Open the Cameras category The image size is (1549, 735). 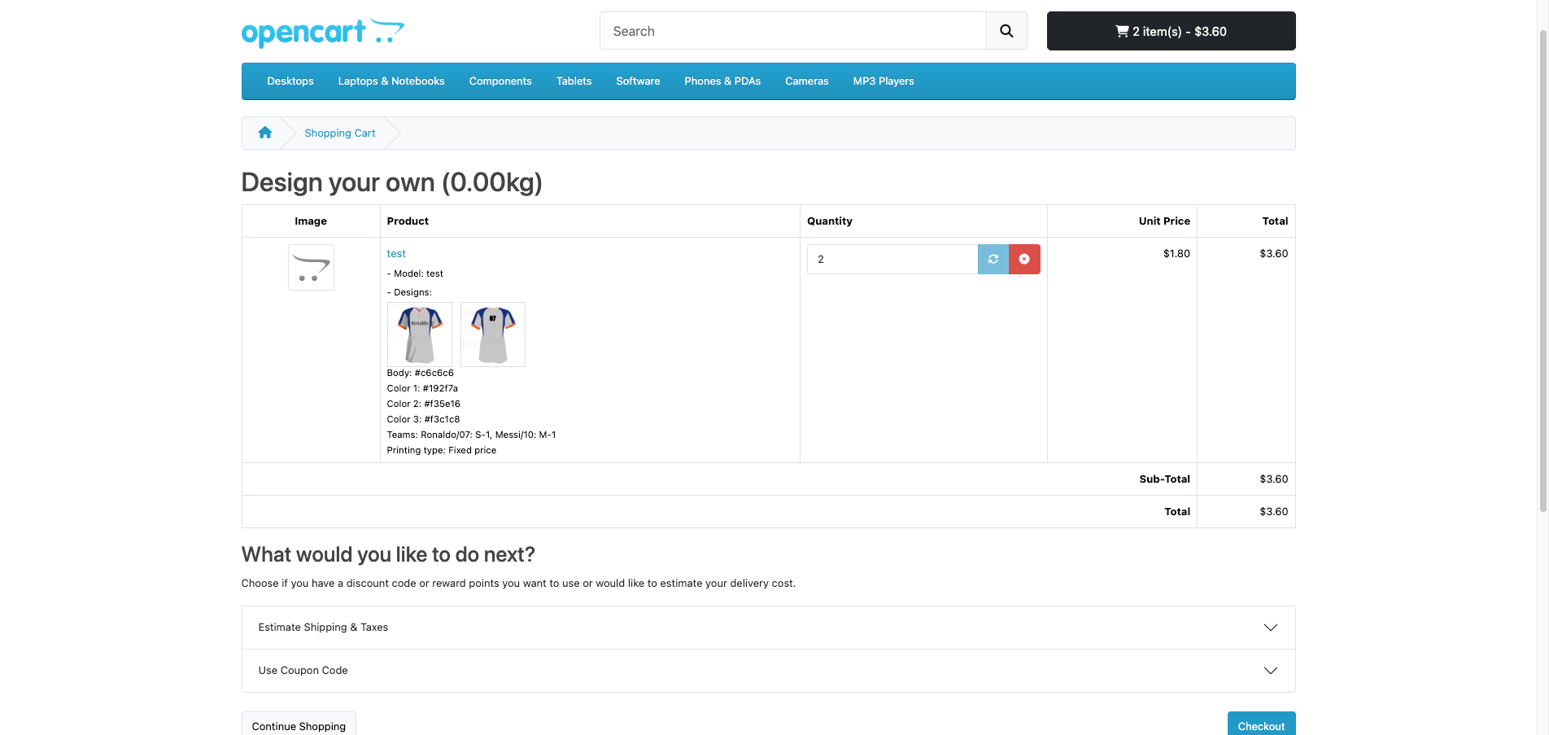click(807, 81)
